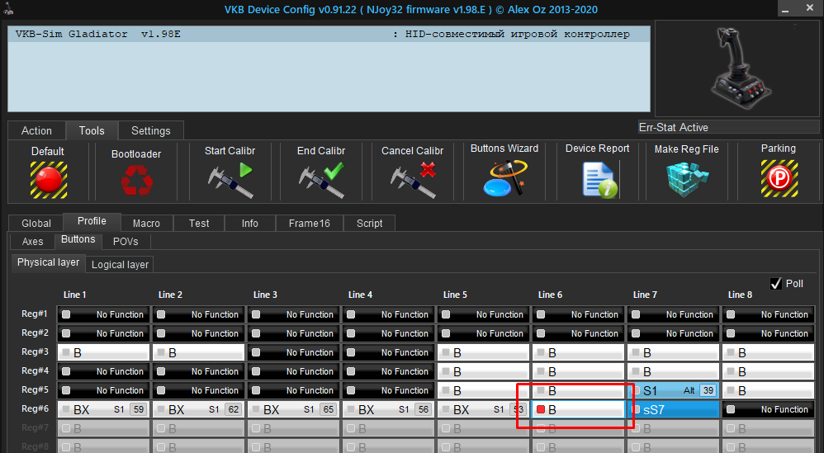The image size is (824, 453).
Task: Click Reg#4 Line 5 B cell
Action: point(484,371)
